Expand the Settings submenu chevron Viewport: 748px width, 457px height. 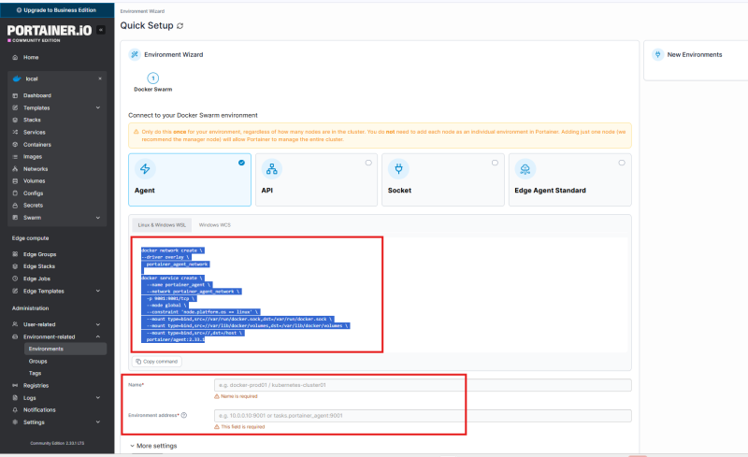coord(98,422)
